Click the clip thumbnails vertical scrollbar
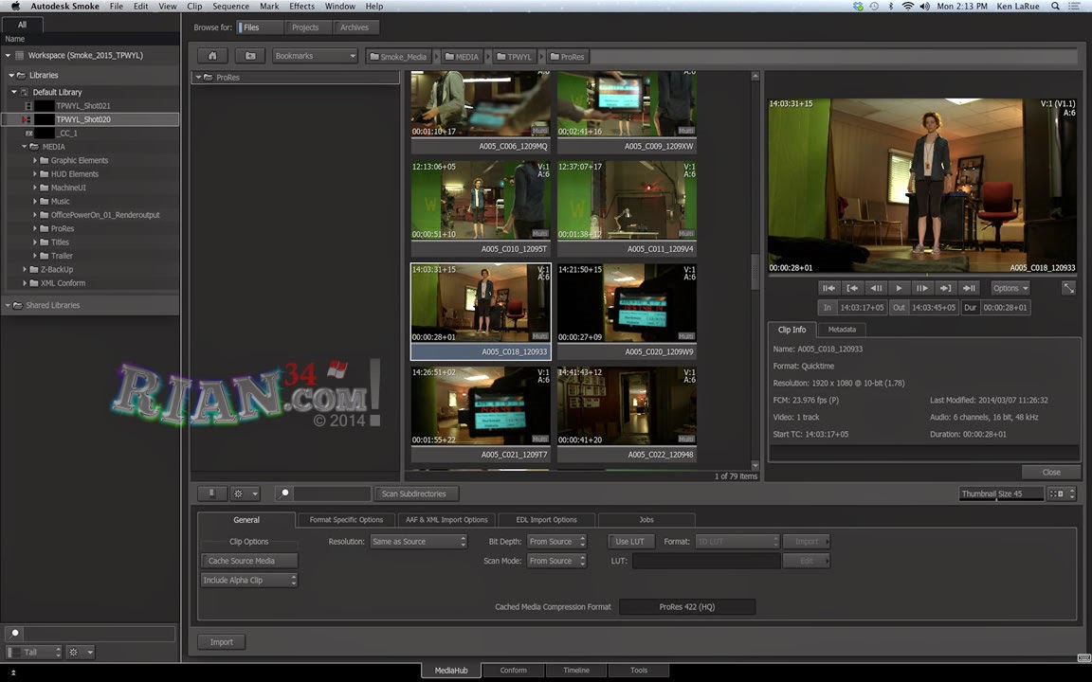 (755, 271)
